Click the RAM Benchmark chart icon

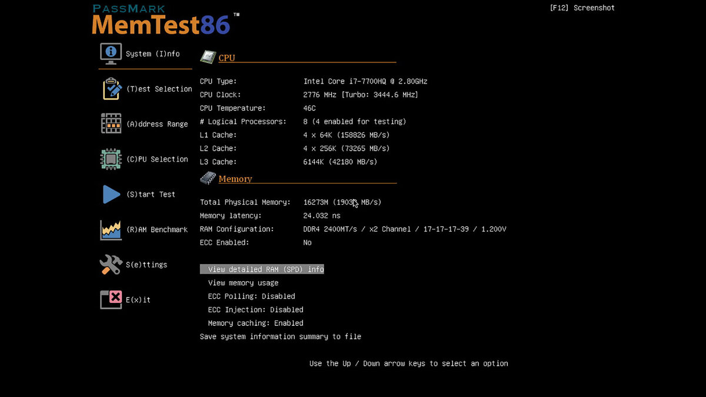pyautogui.click(x=111, y=229)
